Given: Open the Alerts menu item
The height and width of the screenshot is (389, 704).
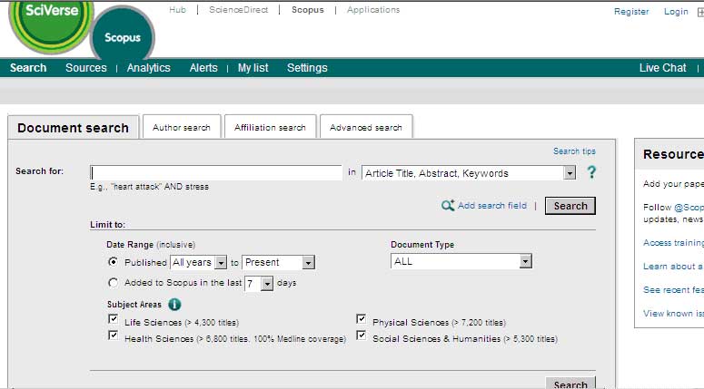Looking at the screenshot, I should point(203,68).
